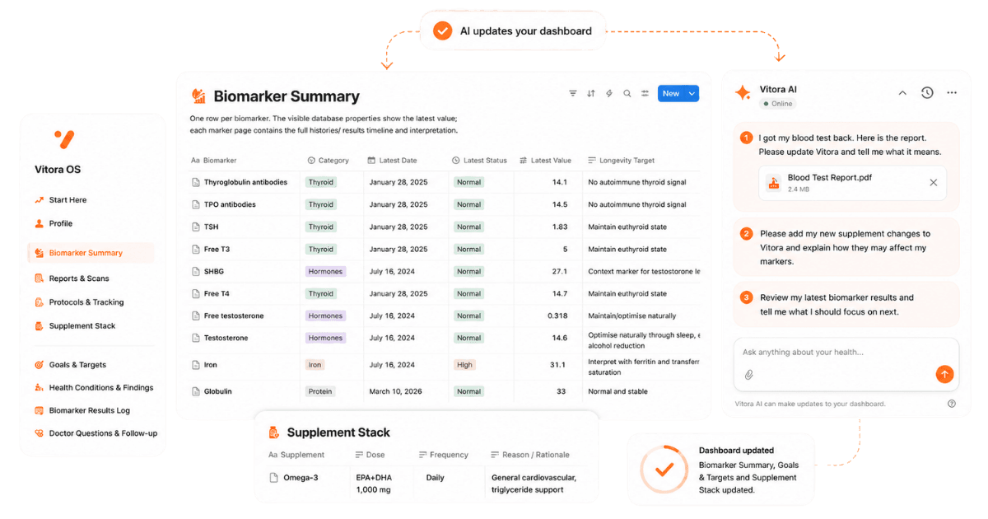
Task: Click the Biomarker Summary title icon
Action: pos(198,96)
